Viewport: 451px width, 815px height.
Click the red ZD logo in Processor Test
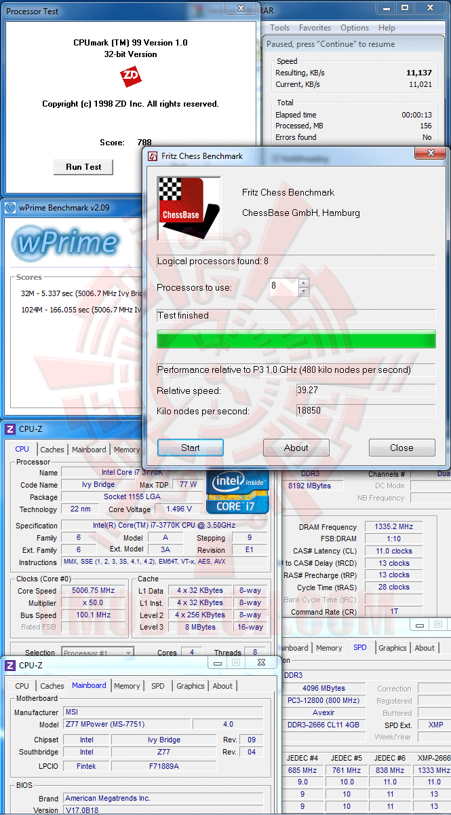(130, 77)
